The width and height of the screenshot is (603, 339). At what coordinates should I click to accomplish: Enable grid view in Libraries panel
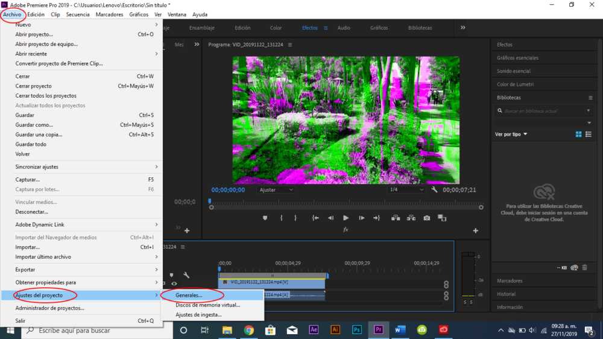point(578,134)
